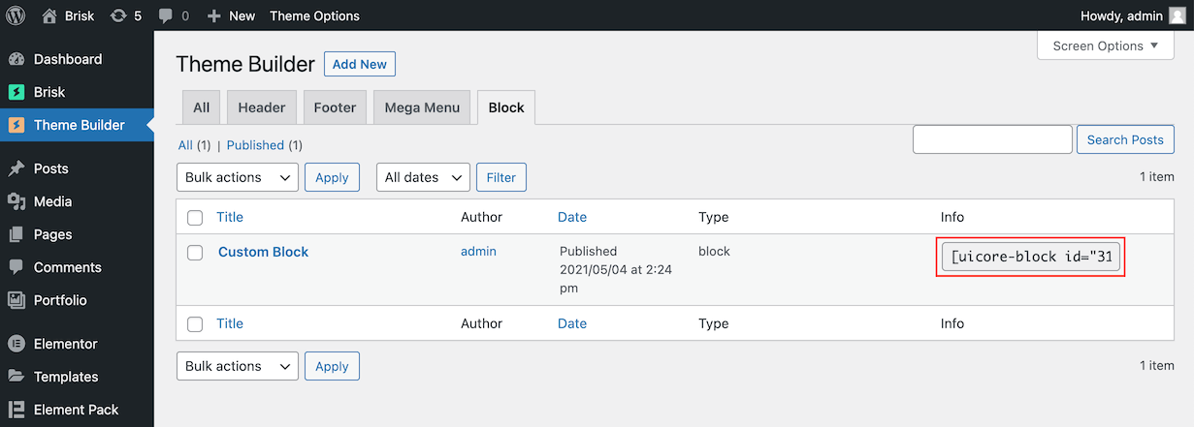Click the Element Pack sidebar icon
This screenshot has height=427, width=1194.
pyautogui.click(x=16, y=410)
